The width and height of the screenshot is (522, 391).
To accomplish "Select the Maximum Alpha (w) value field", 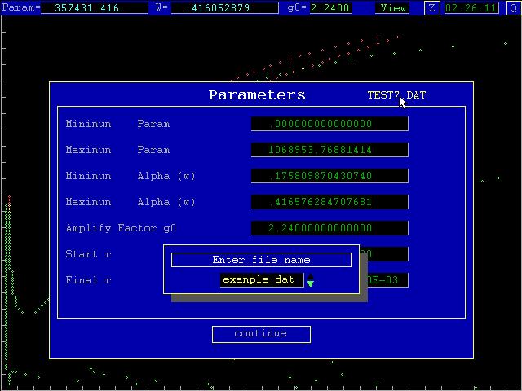I will [x=330, y=202].
